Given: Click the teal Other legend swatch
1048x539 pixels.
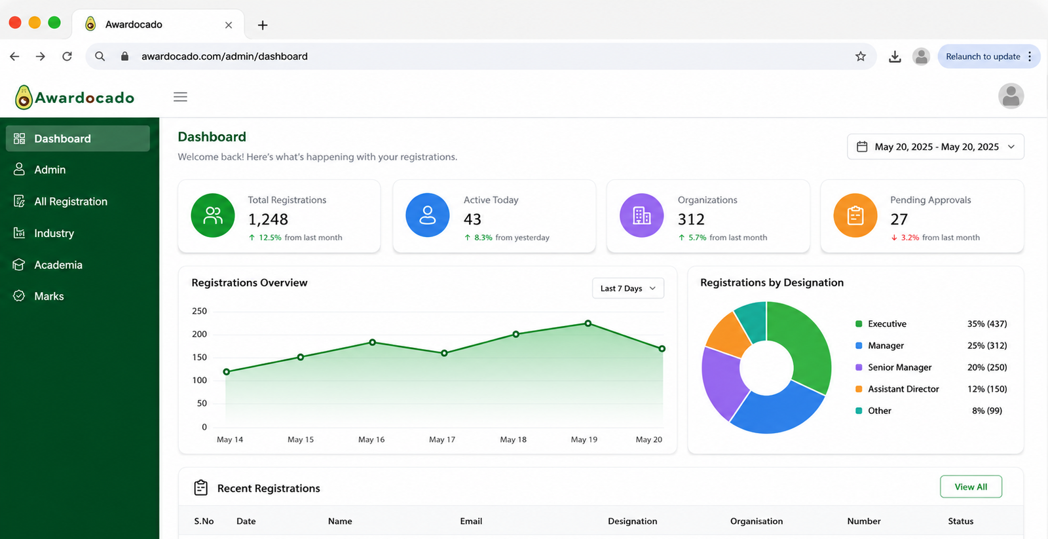Looking at the screenshot, I should (859, 411).
